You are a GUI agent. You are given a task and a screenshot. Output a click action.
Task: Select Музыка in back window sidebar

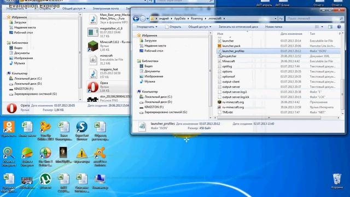(19, 63)
